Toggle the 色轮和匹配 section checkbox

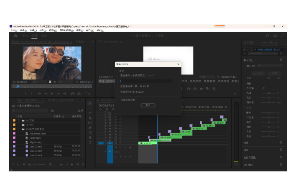281,157
